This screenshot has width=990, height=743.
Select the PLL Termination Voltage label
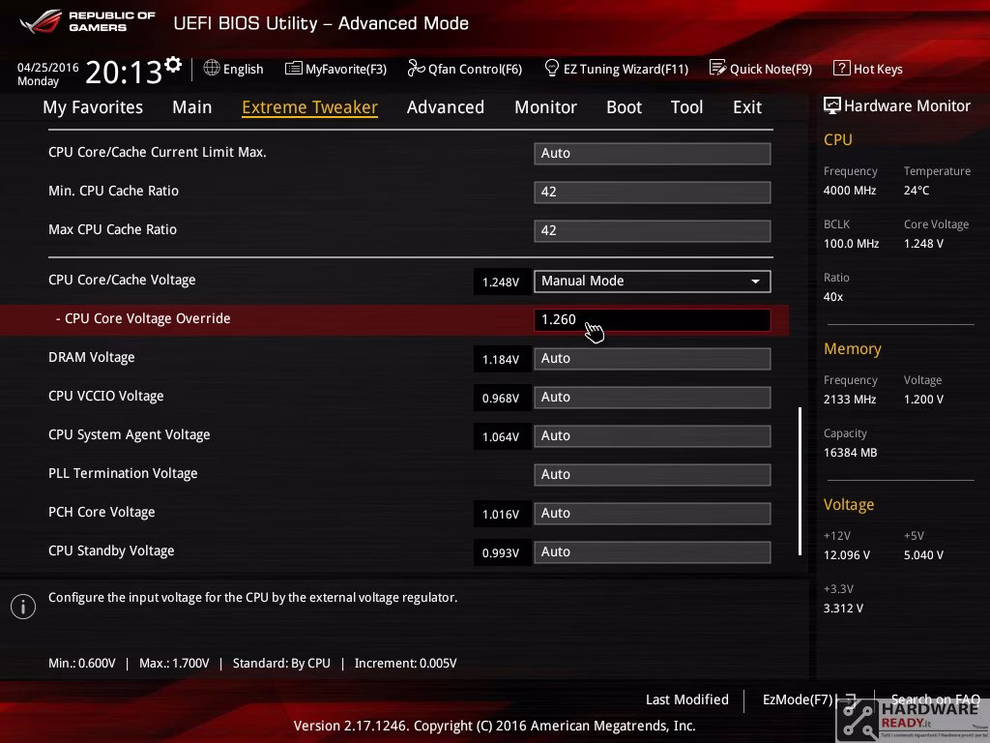pyautogui.click(x=123, y=473)
